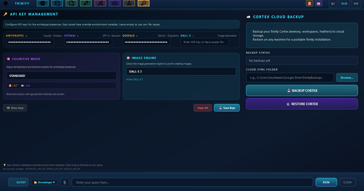Image resolution: width=364 pixels, height=191 pixels.
Task: Open the Cognitive Mode STANDARD dropdown
Action: point(61,76)
